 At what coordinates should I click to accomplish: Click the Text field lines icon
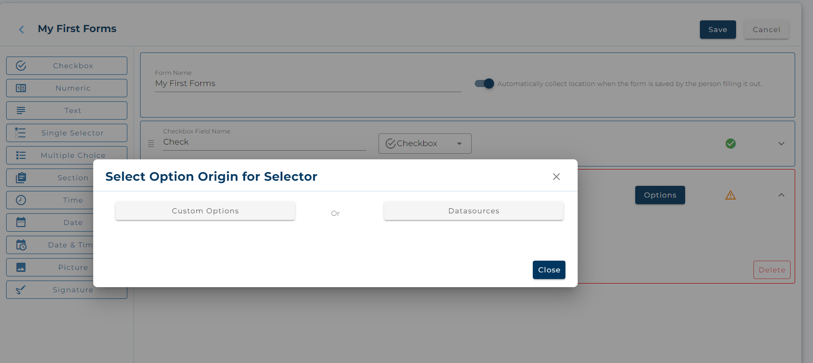point(21,110)
